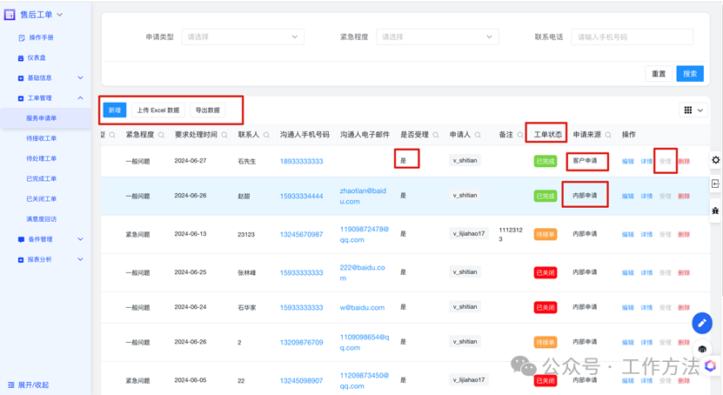Open the 紧急程度 filter dropdown

[x=437, y=37]
